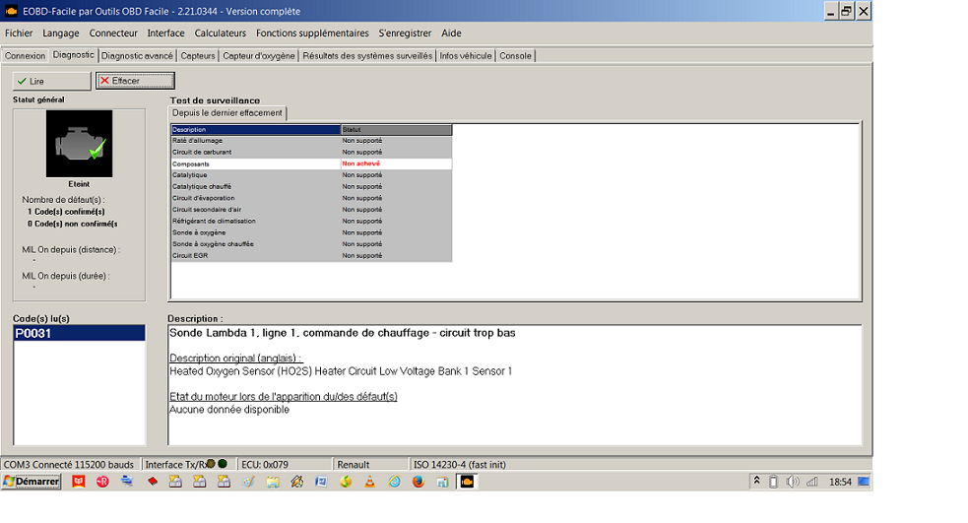Switch to the Capteur d'oxygène tab
The width and height of the screenshot is (968, 523).
tap(258, 56)
